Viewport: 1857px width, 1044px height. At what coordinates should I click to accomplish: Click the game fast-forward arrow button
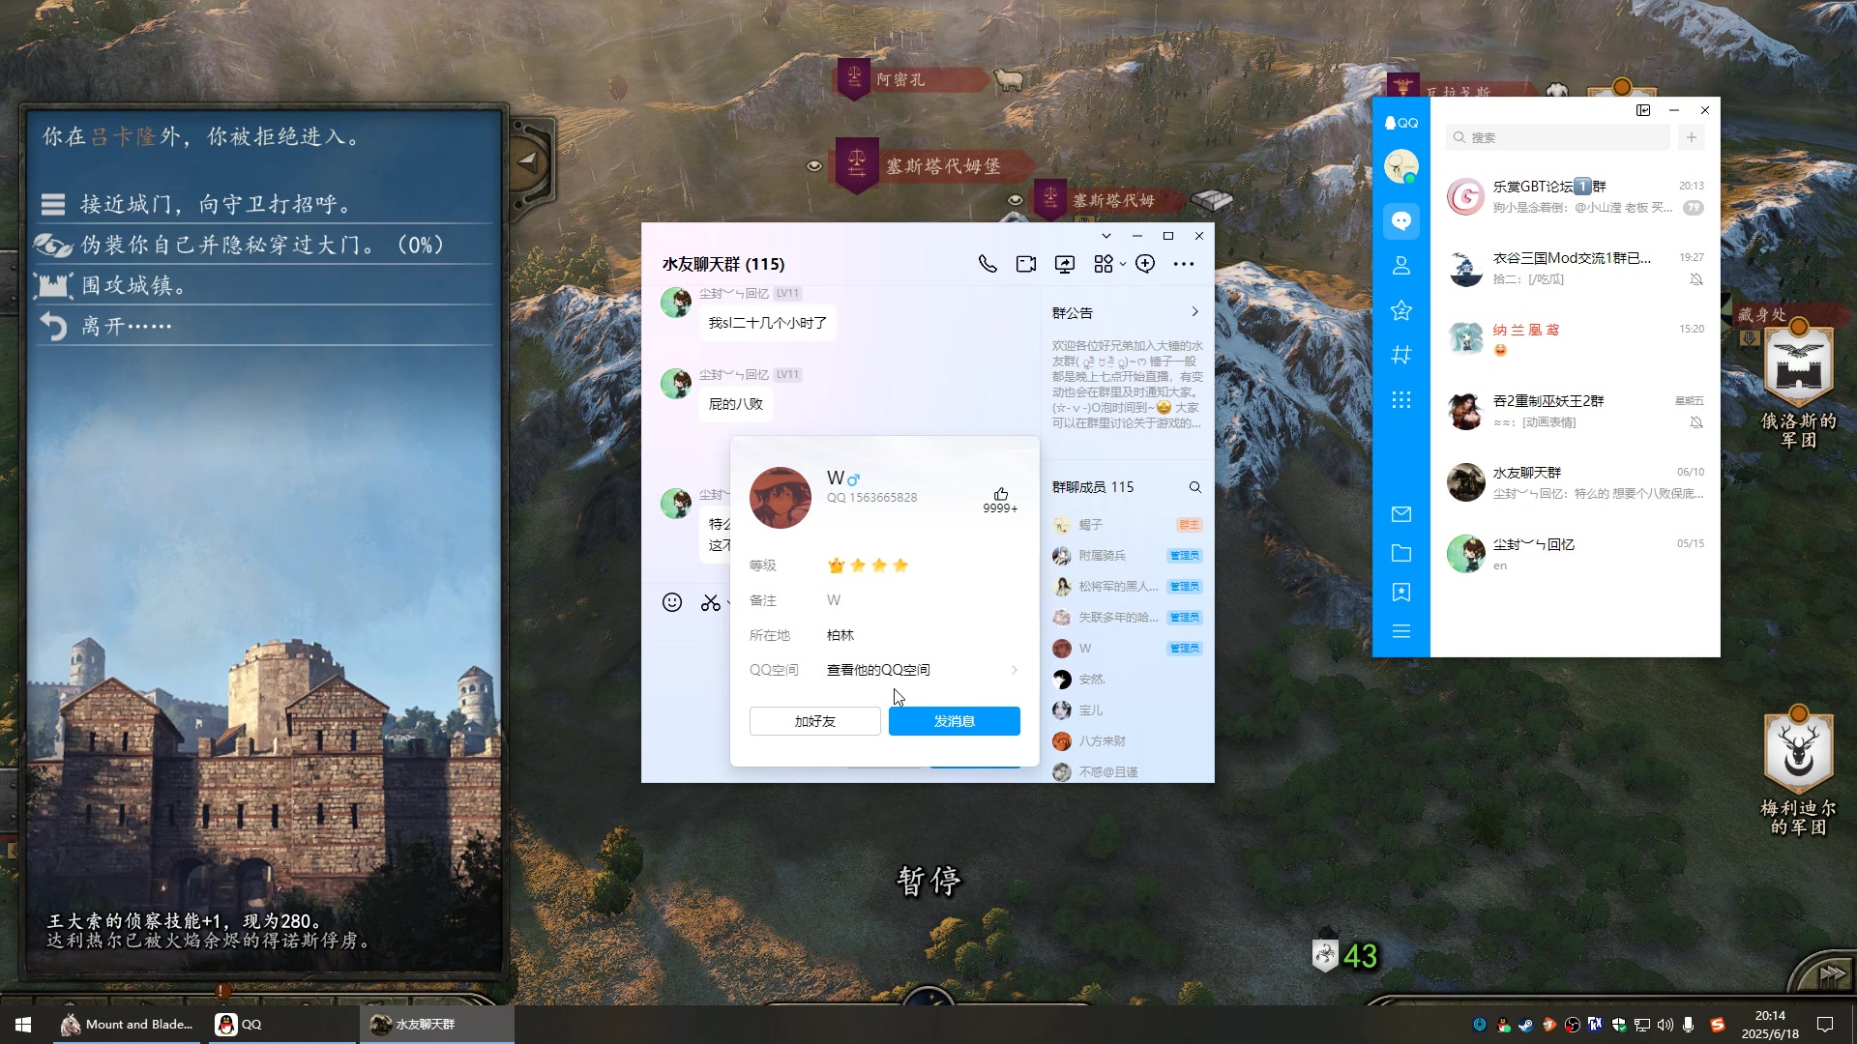coord(1831,974)
